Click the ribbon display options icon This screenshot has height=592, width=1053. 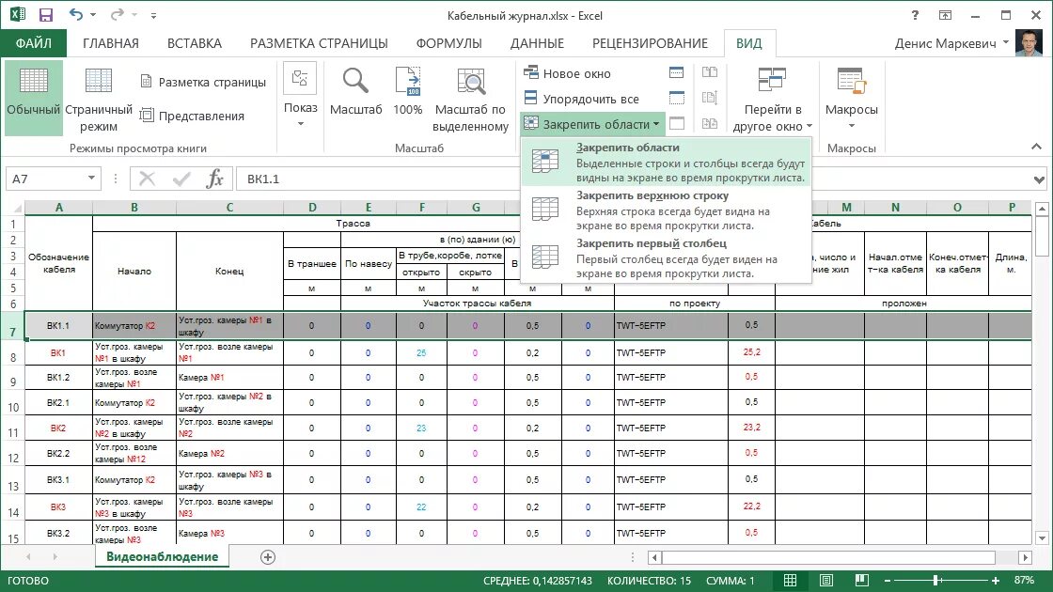click(945, 15)
